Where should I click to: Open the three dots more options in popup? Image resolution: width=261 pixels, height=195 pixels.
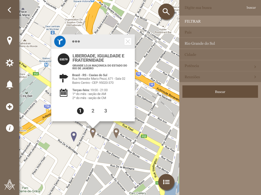point(76,41)
